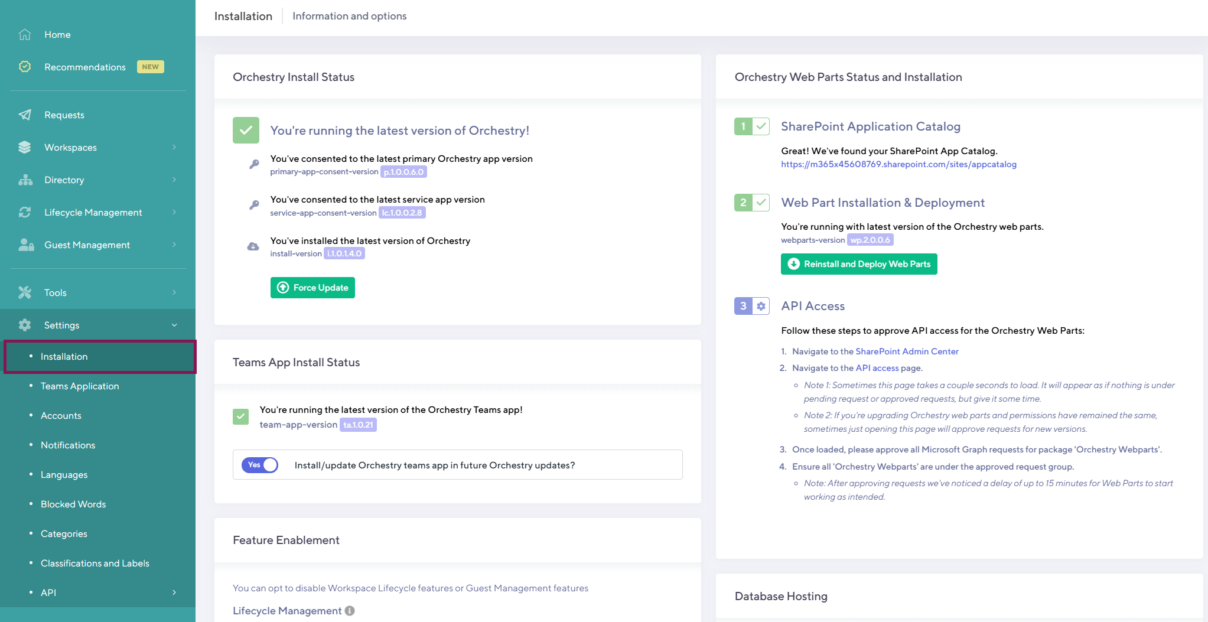
Task: Click the Directory hierarchy icon
Action: tap(25, 180)
